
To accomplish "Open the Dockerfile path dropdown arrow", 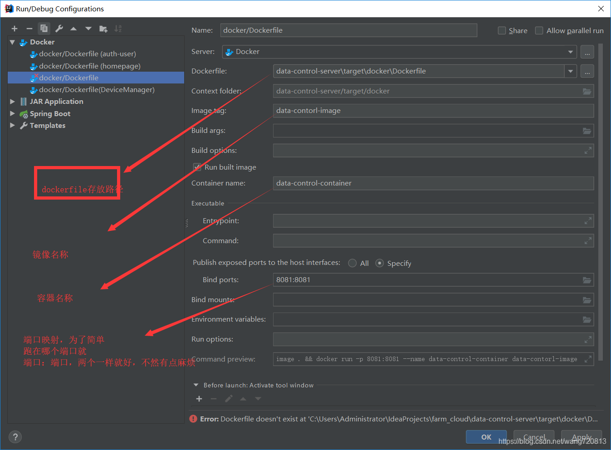I will 571,71.
